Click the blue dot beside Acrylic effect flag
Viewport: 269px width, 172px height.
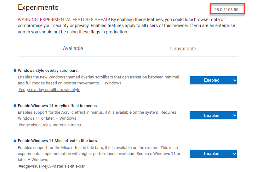click(15, 106)
